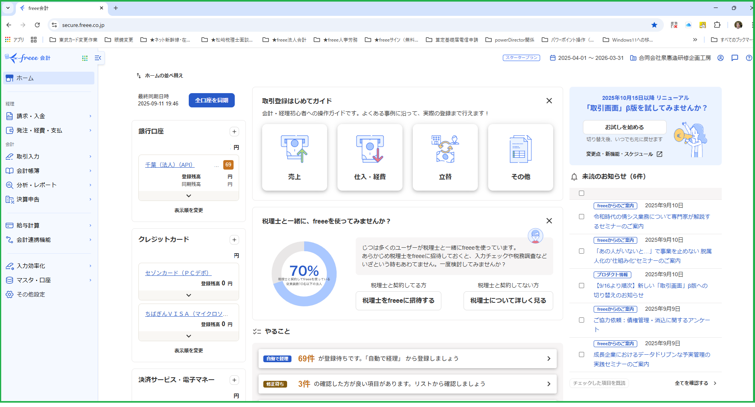Expand the 発注・経費・支払 sidebar menu
The width and height of the screenshot is (755, 407).
click(49, 130)
